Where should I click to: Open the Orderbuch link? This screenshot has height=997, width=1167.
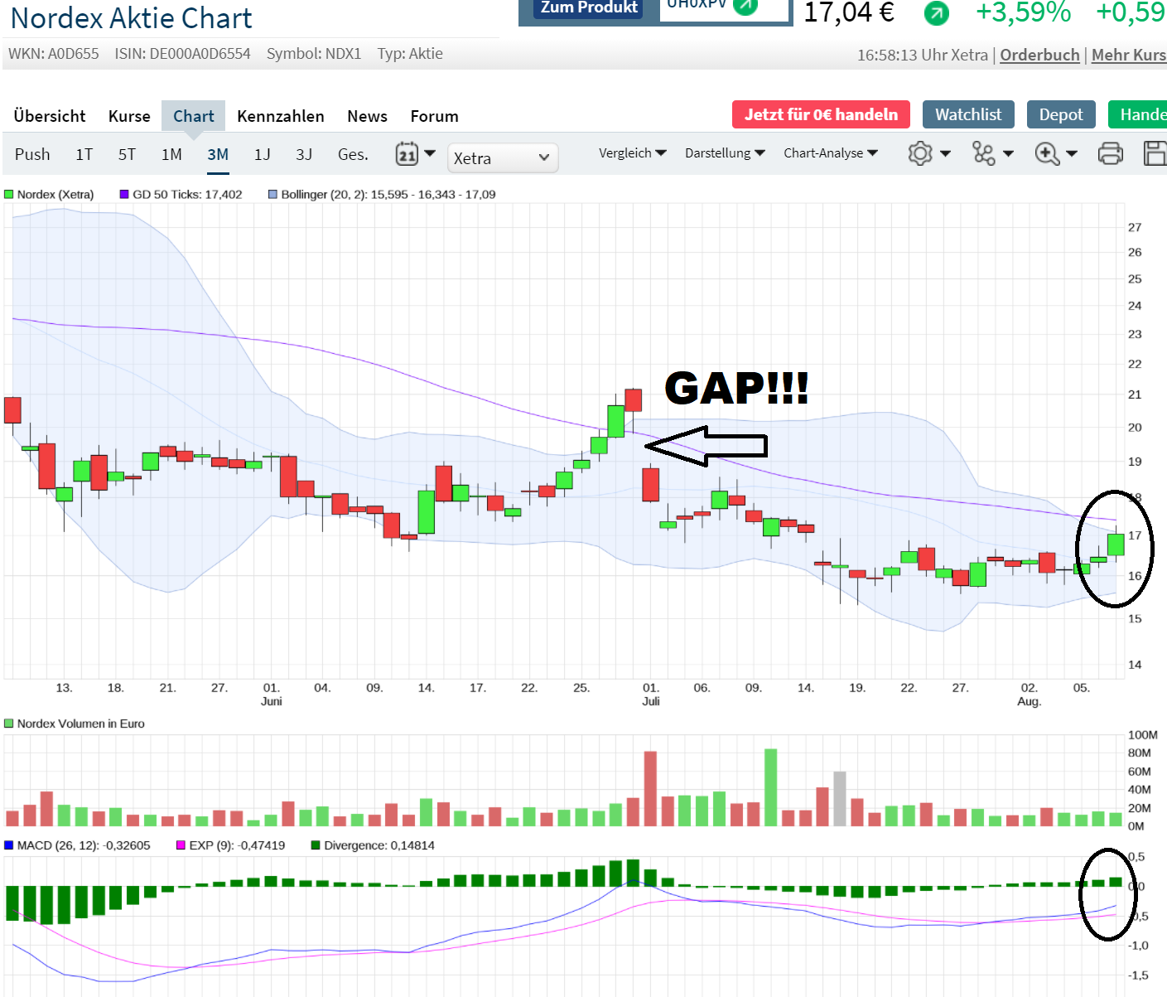[x=1039, y=55]
